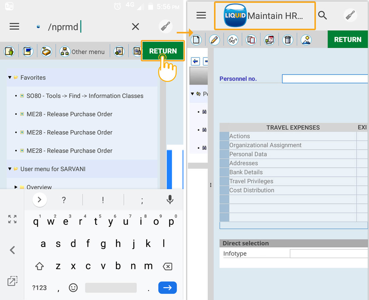The height and width of the screenshot is (300, 369).
Task: Open SO80 Information Classes favorite
Action: pyautogui.click(x=85, y=96)
